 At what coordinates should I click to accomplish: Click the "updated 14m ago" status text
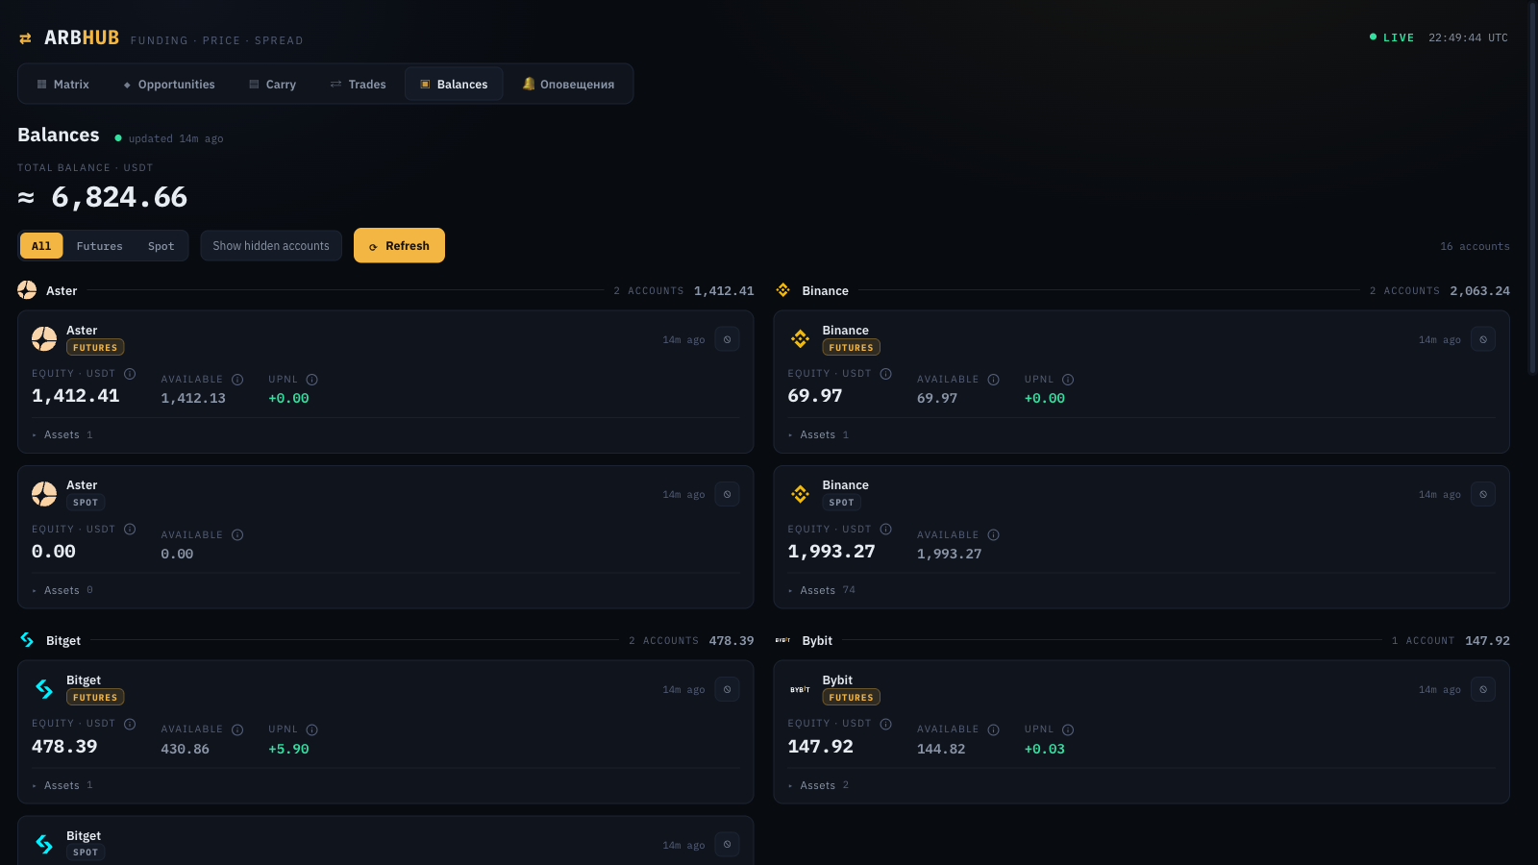pos(176,138)
